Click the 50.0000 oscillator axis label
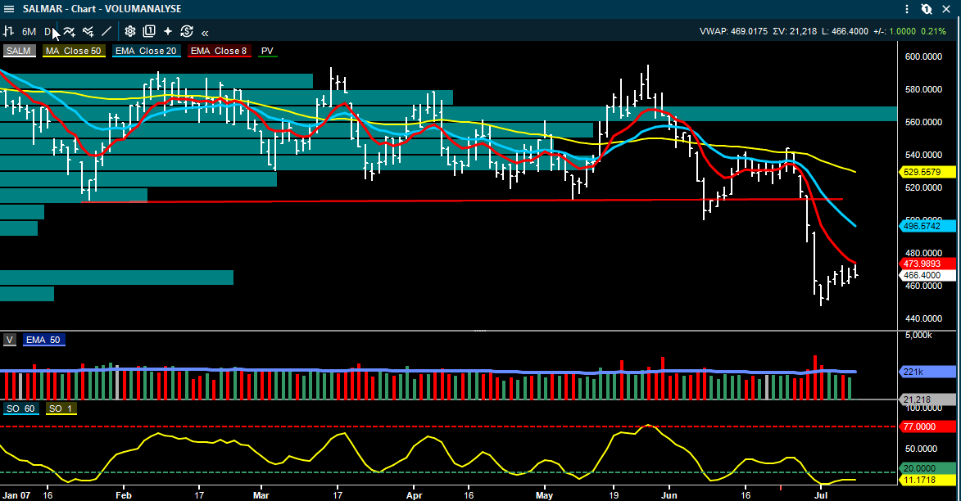Viewport: 961px width, 501px height. coord(921,449)
